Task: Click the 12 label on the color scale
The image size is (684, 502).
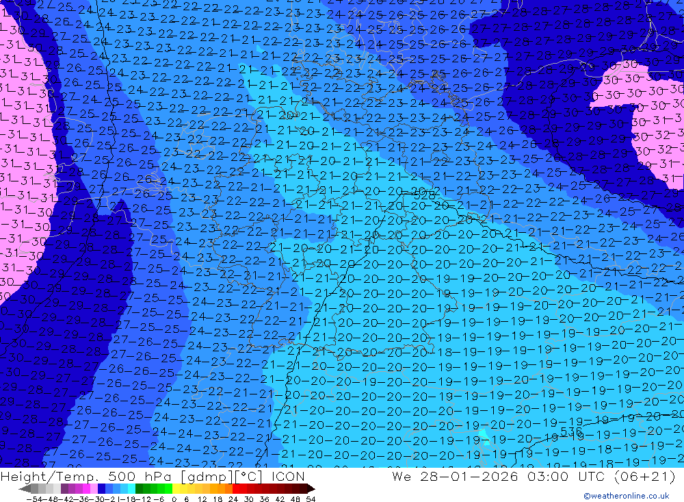Action: [202, 499]
